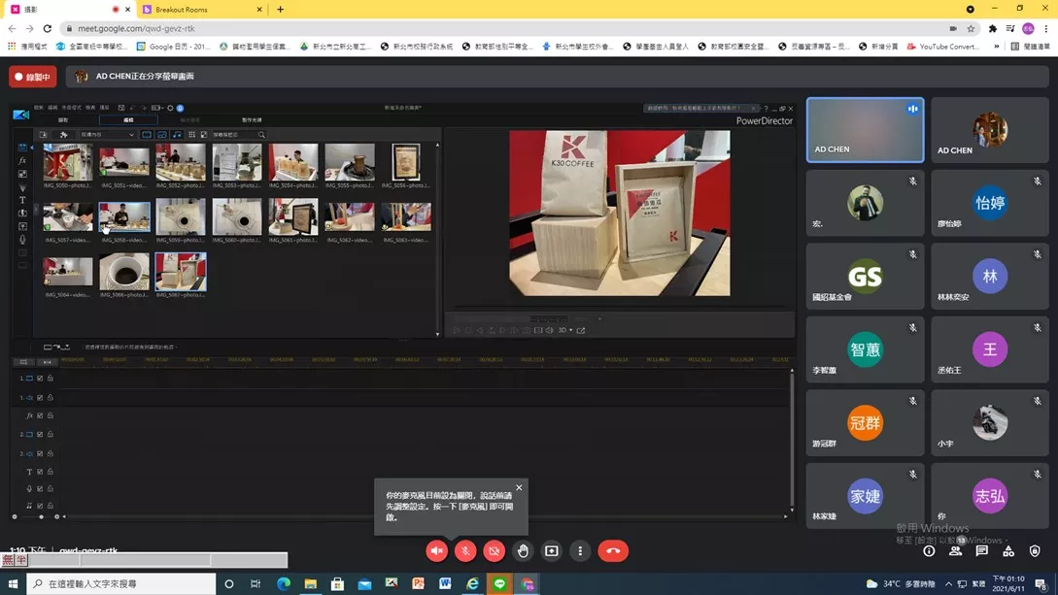Open the Voice-over microphone room

pyautogui.click(x=22, y=239)
